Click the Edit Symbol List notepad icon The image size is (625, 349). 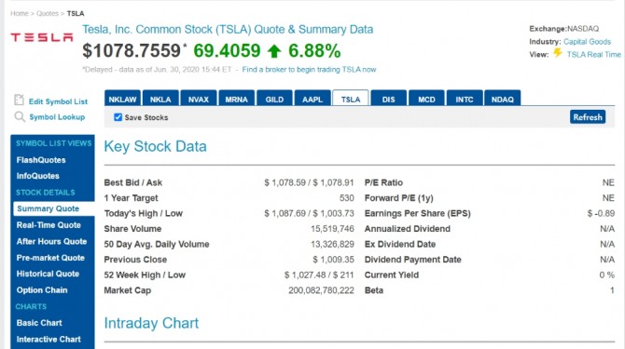point(19,101)
